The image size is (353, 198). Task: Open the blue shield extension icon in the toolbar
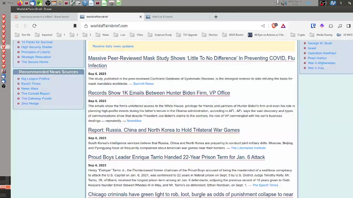pyautogui.click(x=313, y=26)
